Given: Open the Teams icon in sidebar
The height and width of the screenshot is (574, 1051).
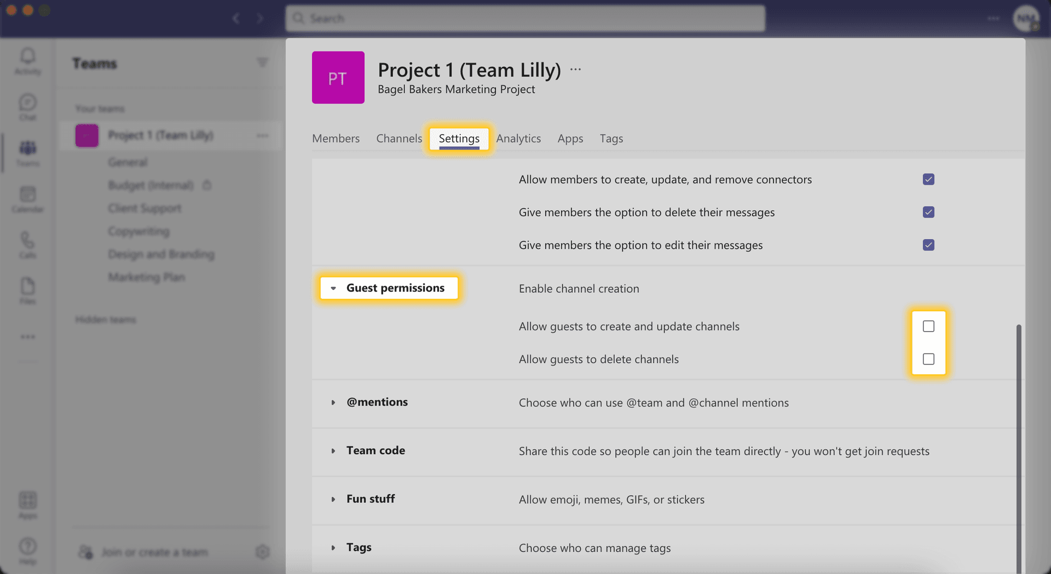Looking at the screenshot, I should tap(27, 152).
